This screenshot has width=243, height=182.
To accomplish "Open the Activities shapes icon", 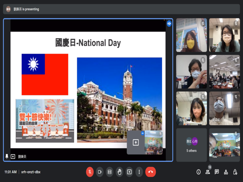I will (226, 172).
